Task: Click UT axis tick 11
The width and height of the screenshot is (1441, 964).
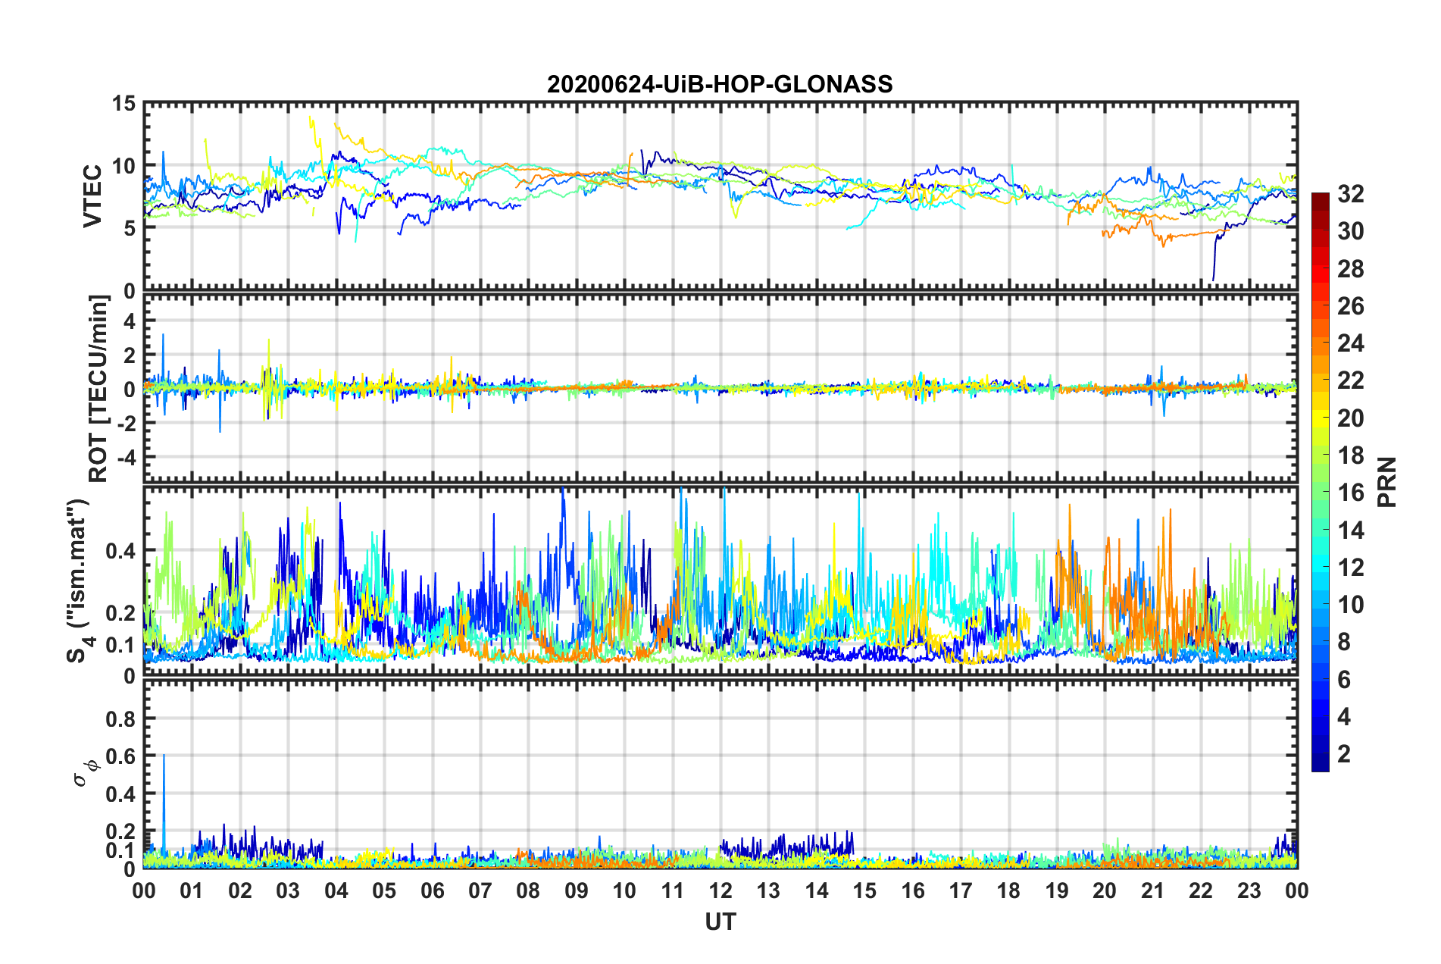Action: [x=673, y=890]
